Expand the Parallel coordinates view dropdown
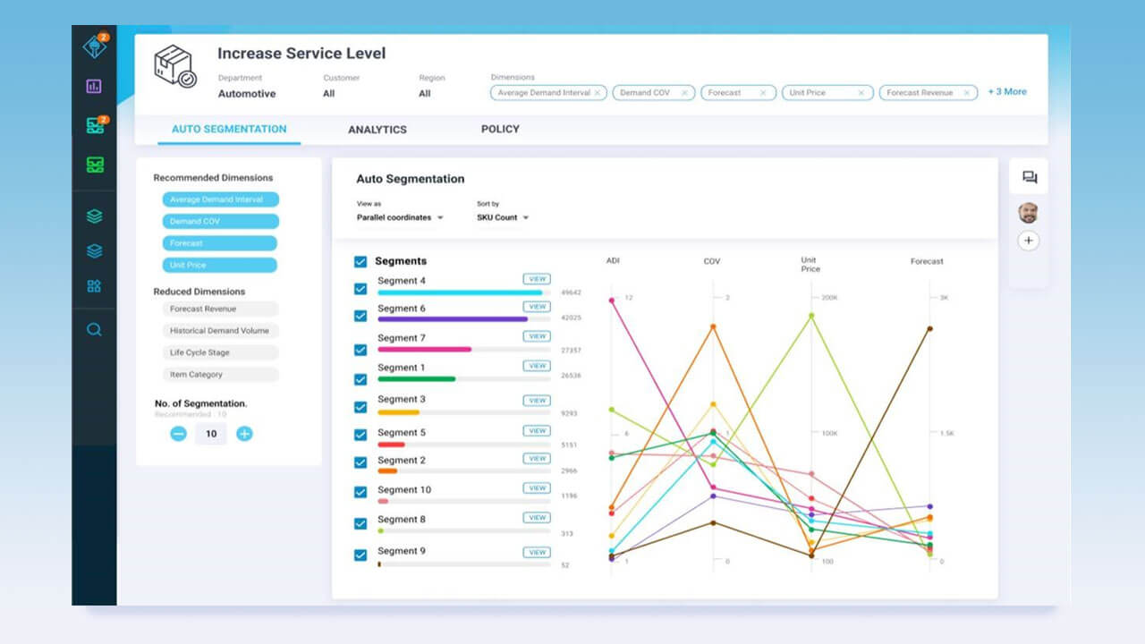 click(400, 217)
